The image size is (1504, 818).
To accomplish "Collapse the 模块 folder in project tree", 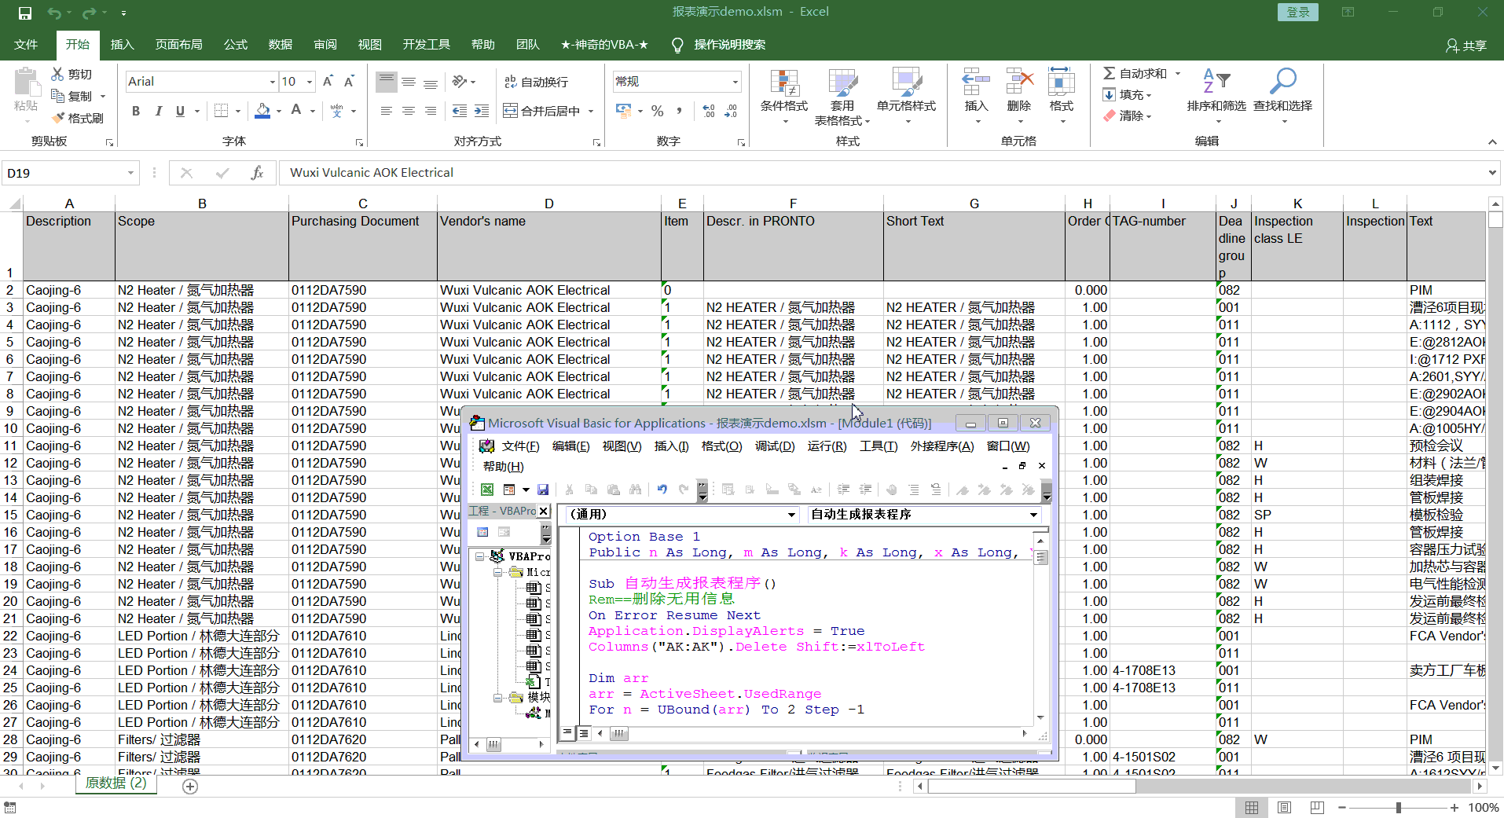I will (498, 697).
